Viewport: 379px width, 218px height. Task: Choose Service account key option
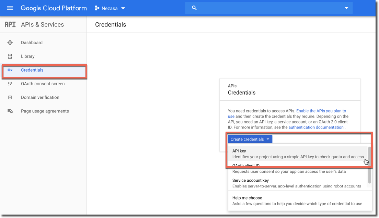298,183
